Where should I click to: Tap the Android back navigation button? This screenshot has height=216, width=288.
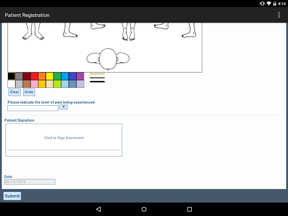point(98,209)
